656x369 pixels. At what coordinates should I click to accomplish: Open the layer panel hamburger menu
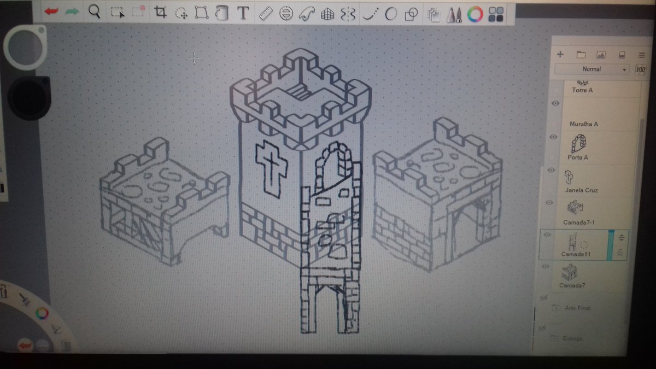(642, 55)
